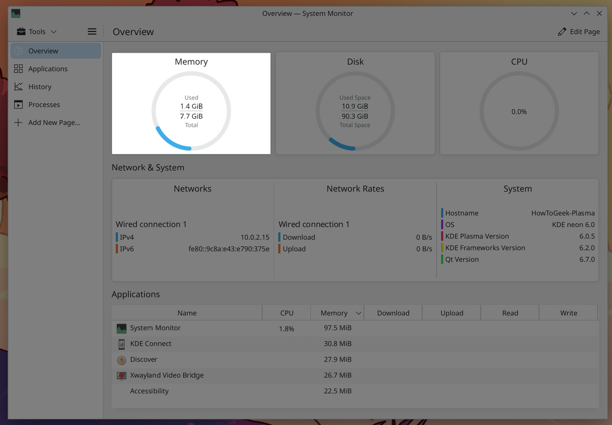
Task: Click the System Monitor icon in the titlebar
Action: pyautogui.click(x=15, y=13)
